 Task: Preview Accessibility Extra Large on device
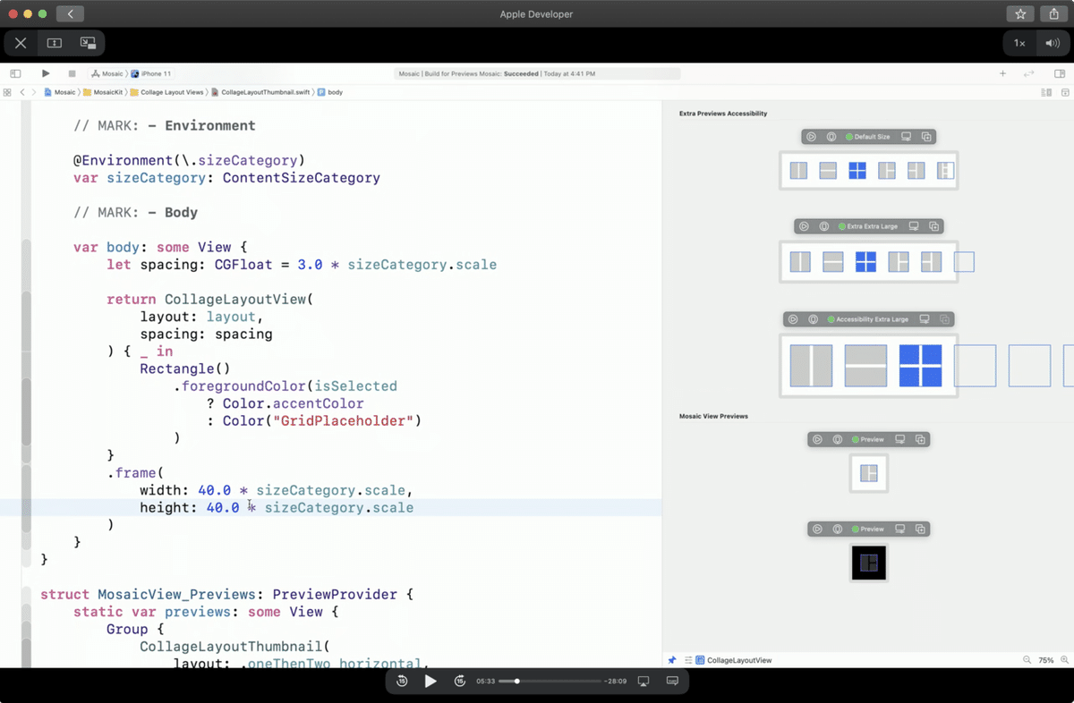[x=924, y=318]
